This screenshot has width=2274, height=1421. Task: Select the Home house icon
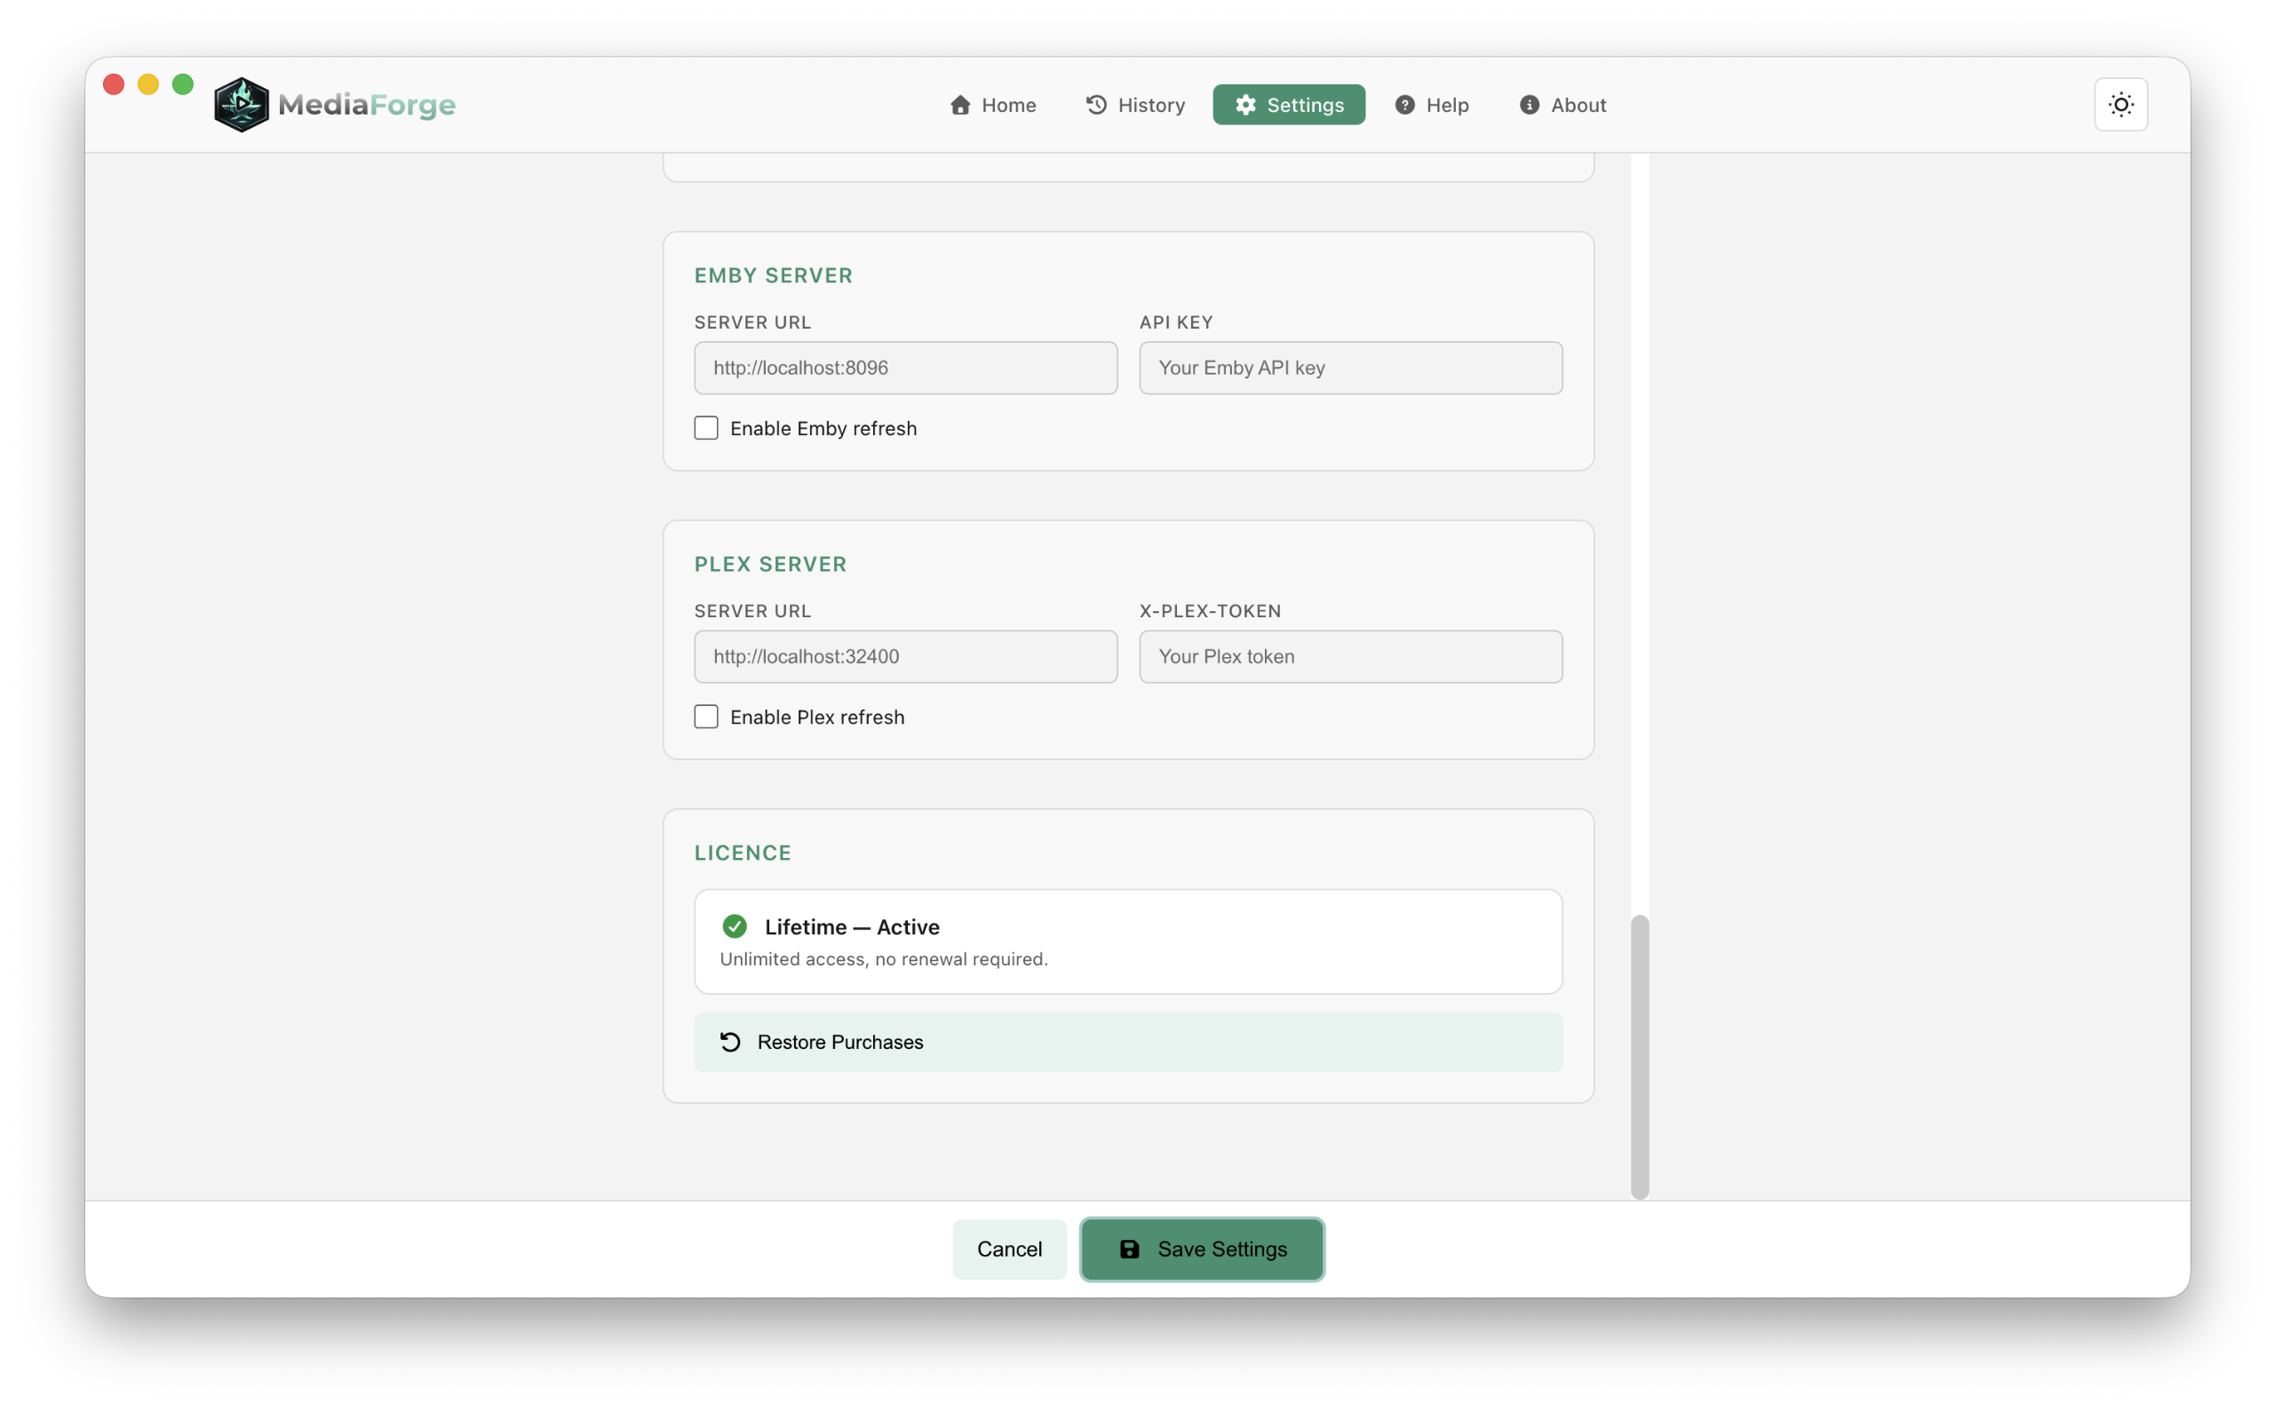click(x=960, y=104)
